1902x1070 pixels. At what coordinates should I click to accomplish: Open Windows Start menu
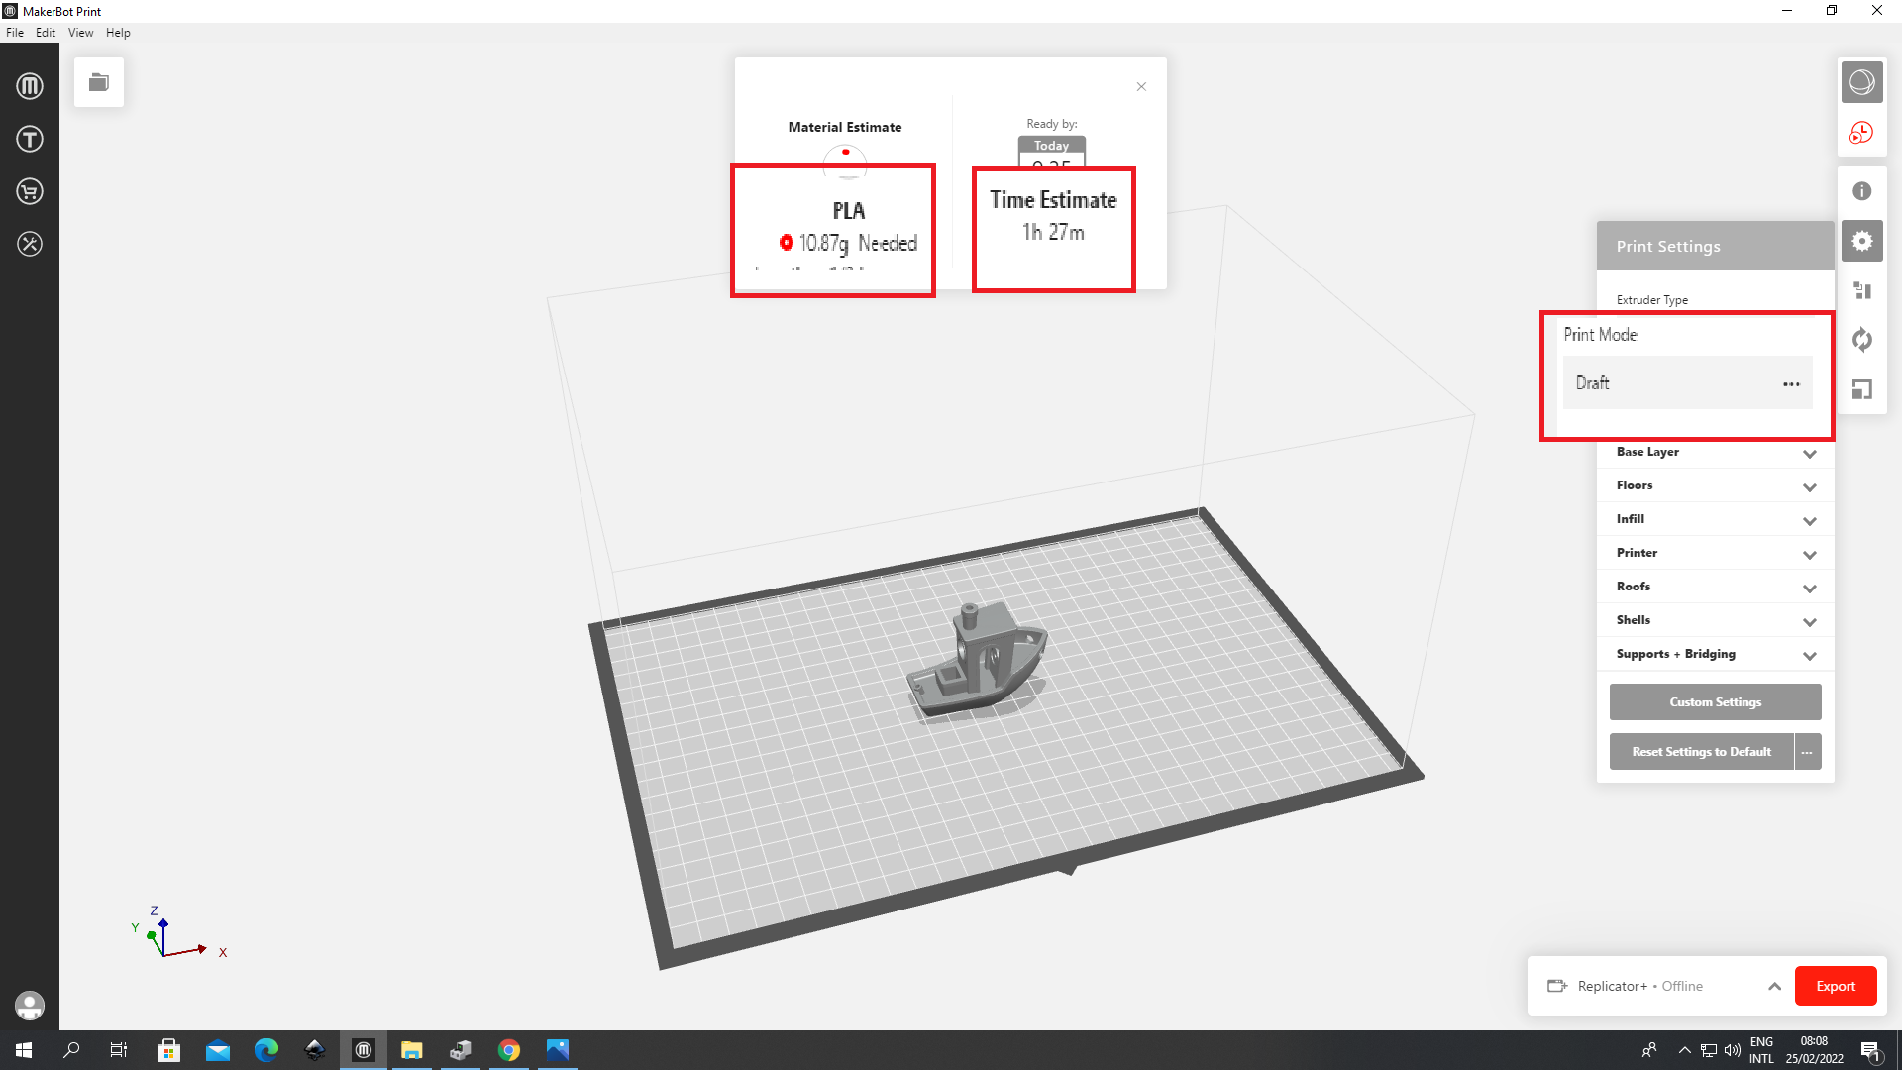[24, 1050]
